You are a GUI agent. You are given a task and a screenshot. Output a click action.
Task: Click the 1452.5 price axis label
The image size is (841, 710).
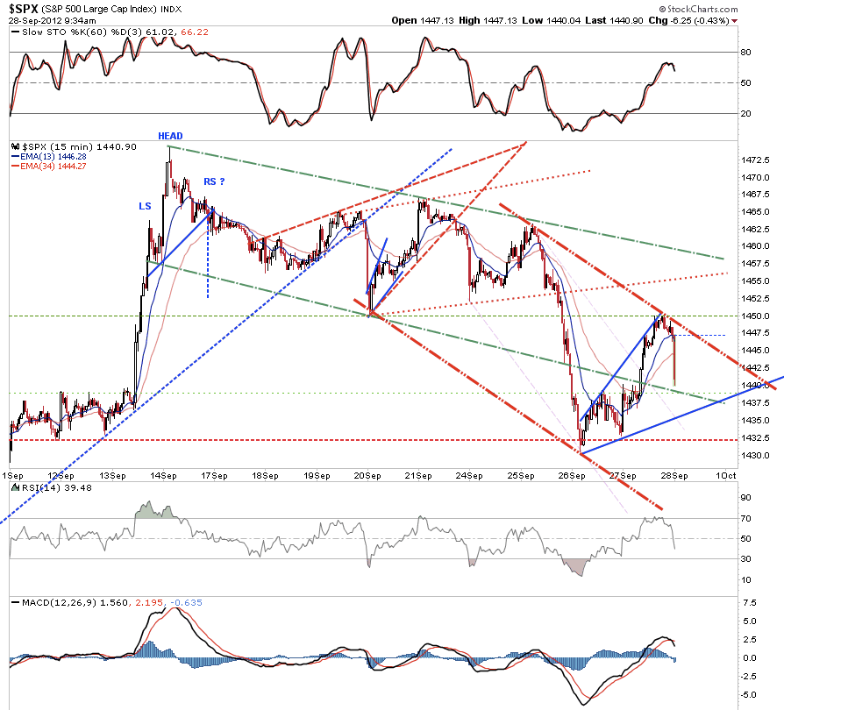pyautogui.click(x=755, y=298)
